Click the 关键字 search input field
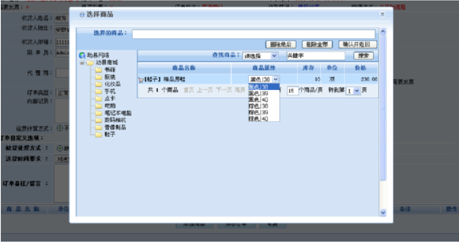This screenshot has height=242, width=459. click(x=316, y=56)
